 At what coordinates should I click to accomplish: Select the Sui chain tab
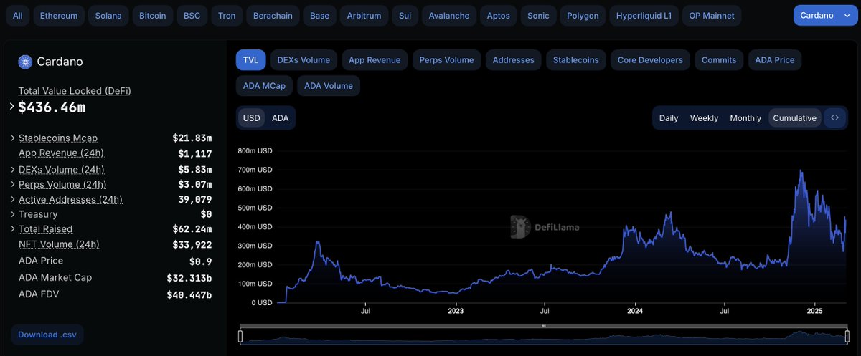(x=405, y=15)
